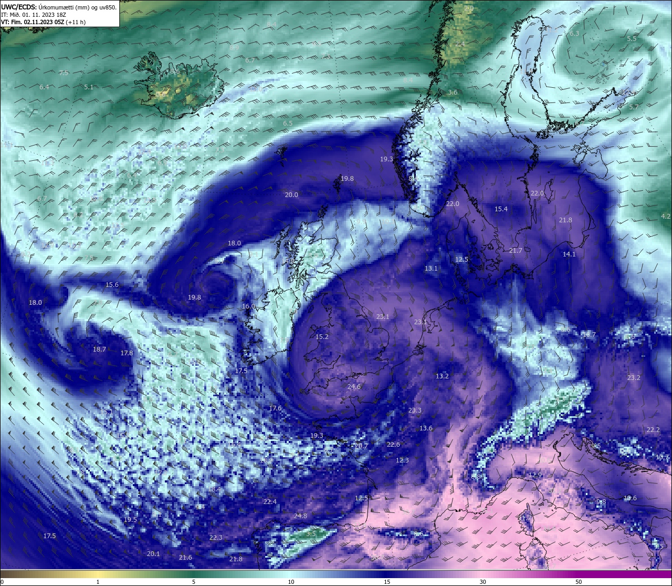Click the map value '5.1'
Screen dimensions: 672x586
click(89, 87)
